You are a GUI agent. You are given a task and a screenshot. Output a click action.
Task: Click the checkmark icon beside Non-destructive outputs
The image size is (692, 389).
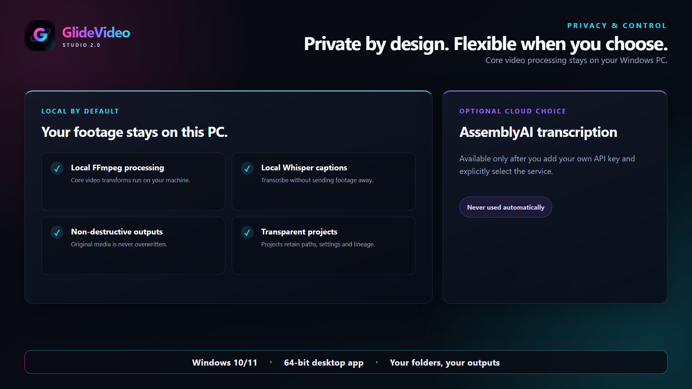pyautogui.click(x=57, y=232)
